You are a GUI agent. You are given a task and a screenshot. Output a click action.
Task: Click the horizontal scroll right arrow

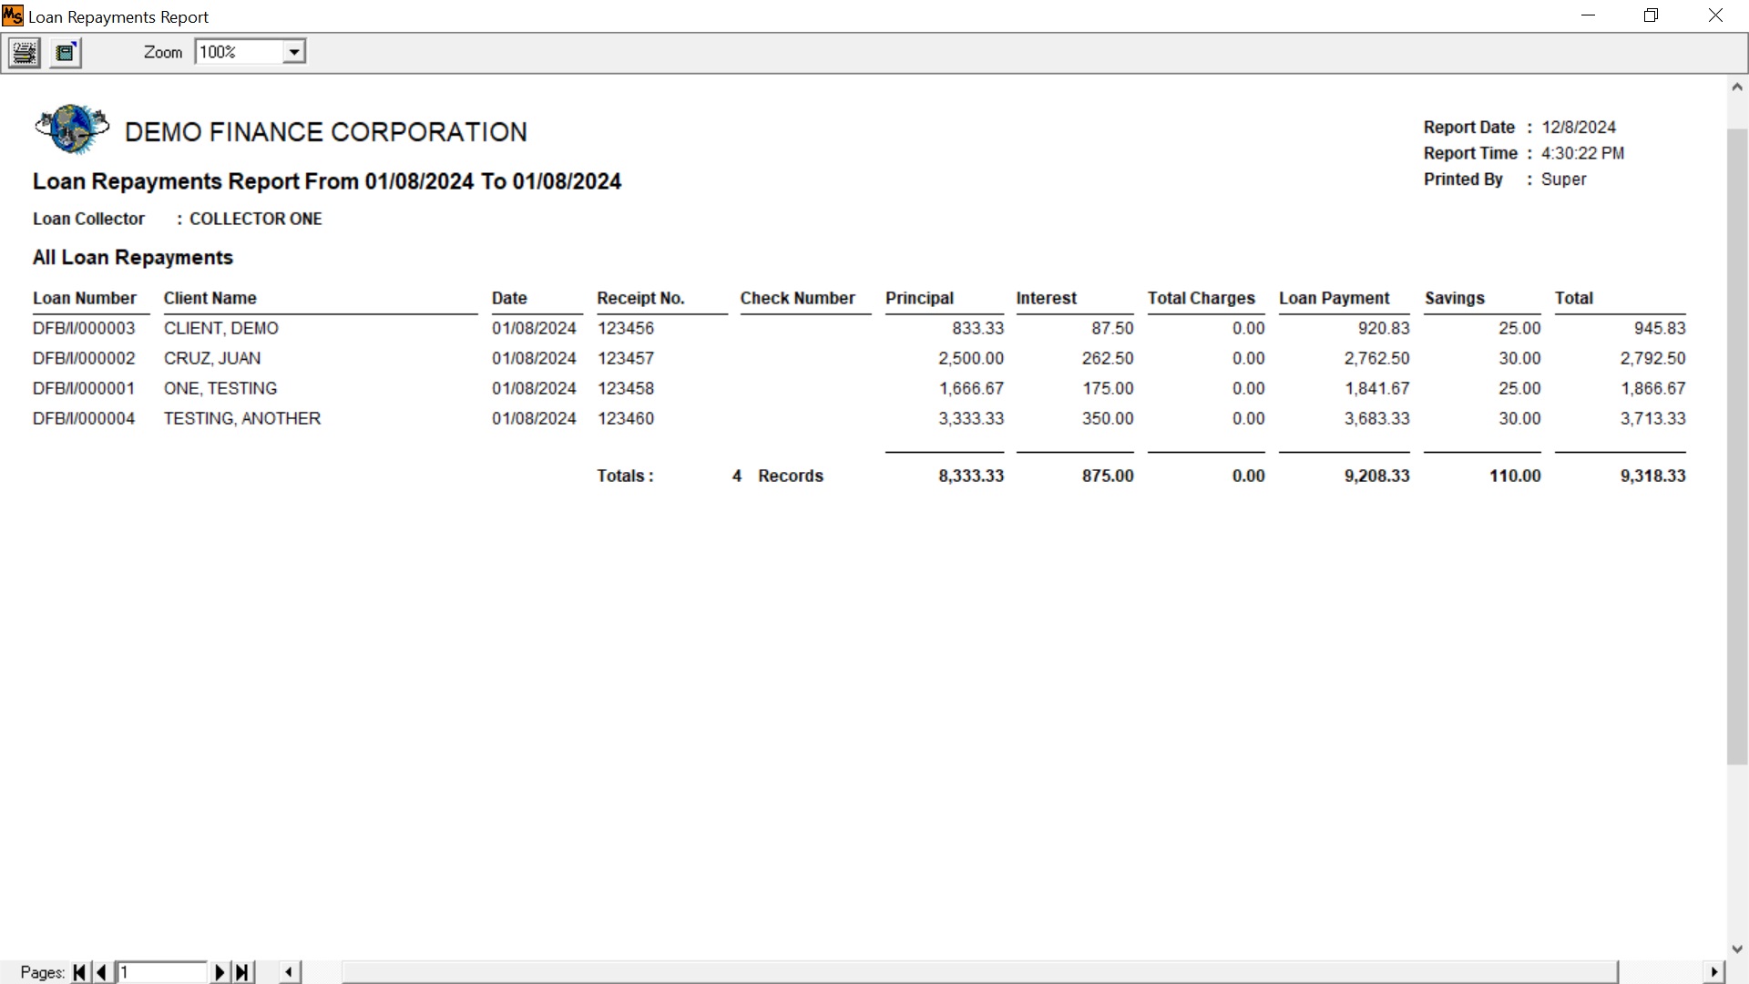[1713, 972]
